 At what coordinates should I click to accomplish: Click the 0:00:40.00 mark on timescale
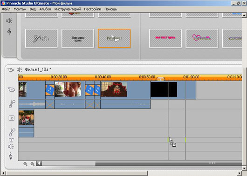[103, 77]
